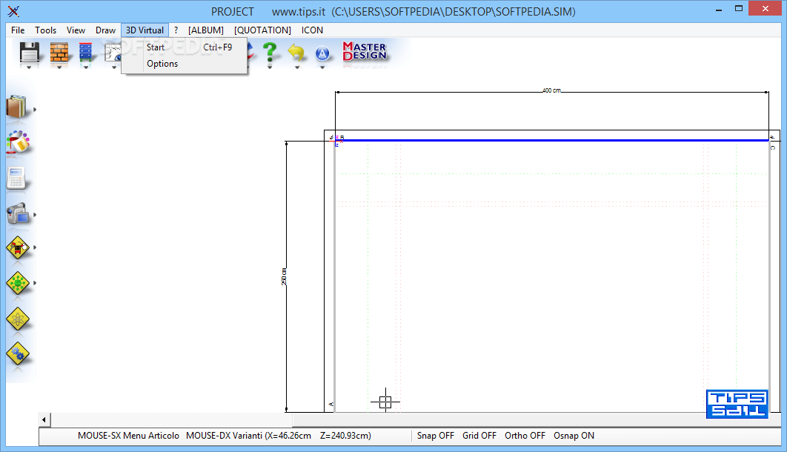
Task: Click the yellow undo arrow icon
Action: coord(296,52)
